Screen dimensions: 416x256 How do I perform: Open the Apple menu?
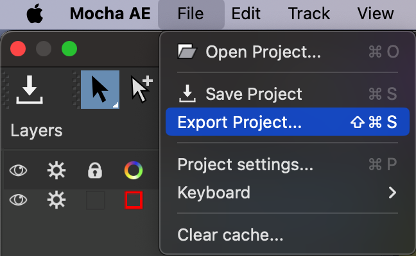(34, 13)
